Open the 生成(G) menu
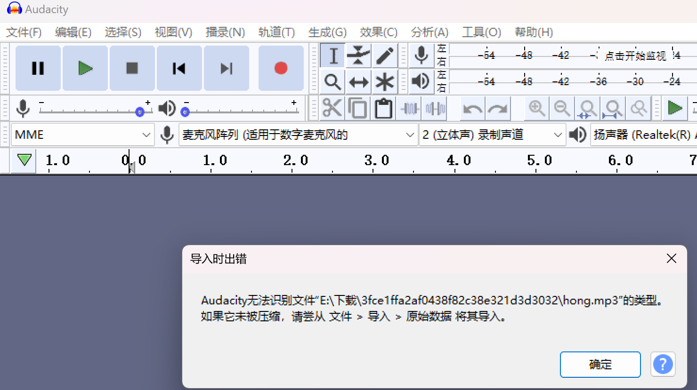The image size is (697, 390). [x=327, y=32]
